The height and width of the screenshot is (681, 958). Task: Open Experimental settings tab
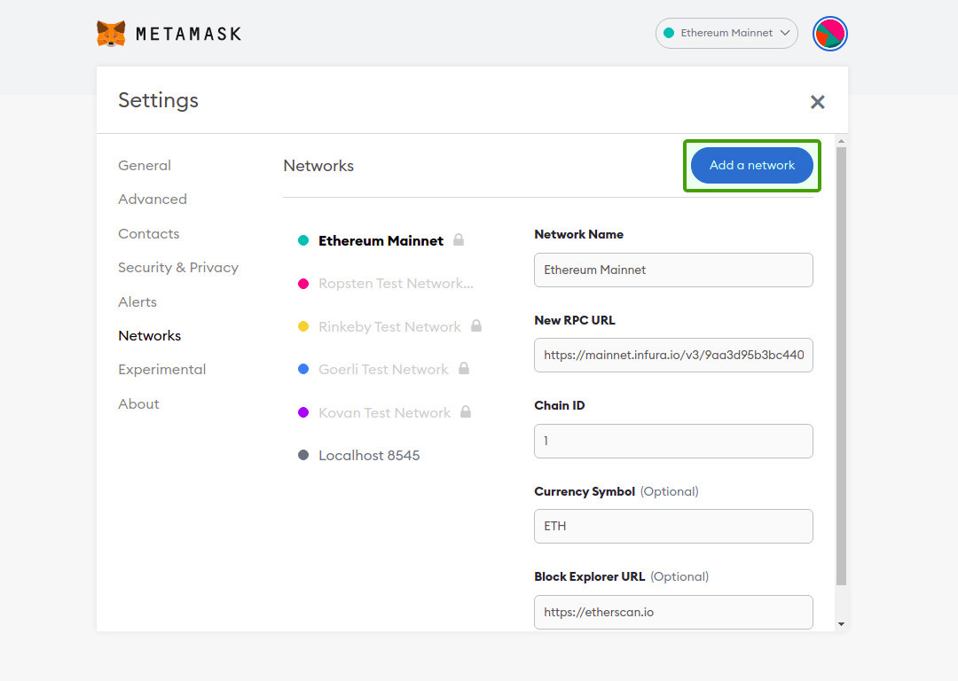(162, 370)
